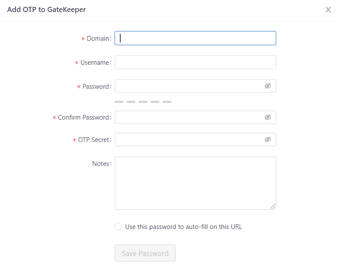Place cursor in OTP Secret field
Viewport: 338px width, 274px height.
[x=189, y=139]
